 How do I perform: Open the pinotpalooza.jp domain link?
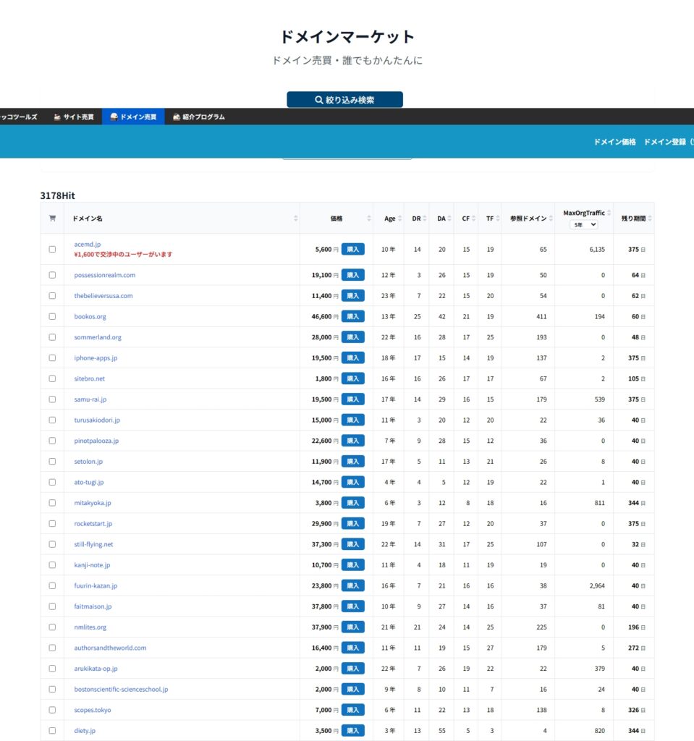tap(96, 441)
